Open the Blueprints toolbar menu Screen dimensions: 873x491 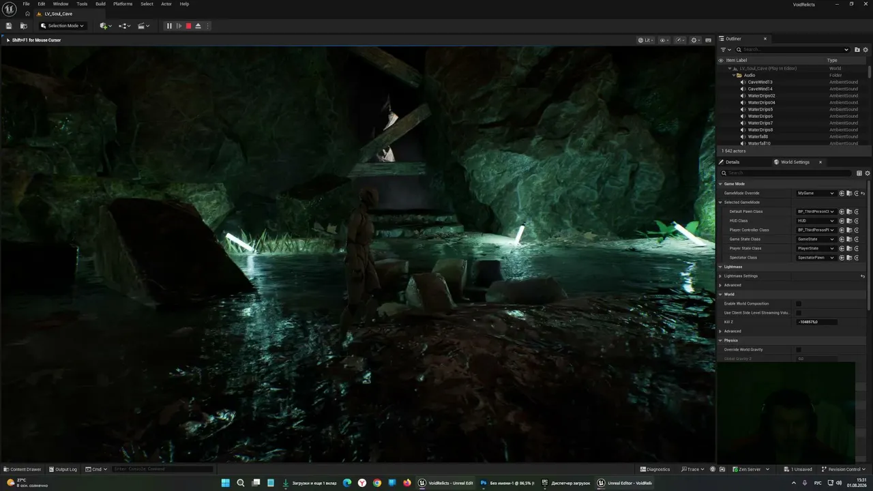coord(124,26)
